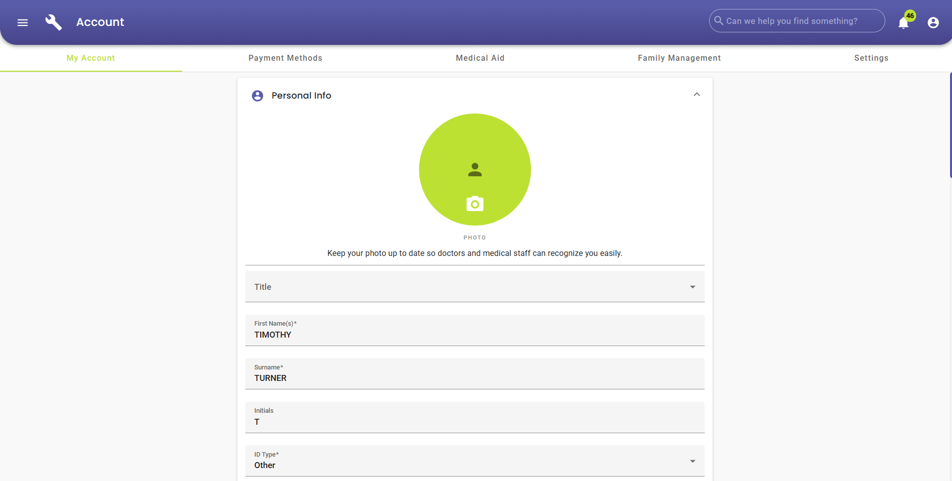The image size is (952, 481).
Task: Click the Account header title
Action: (100, 22)
